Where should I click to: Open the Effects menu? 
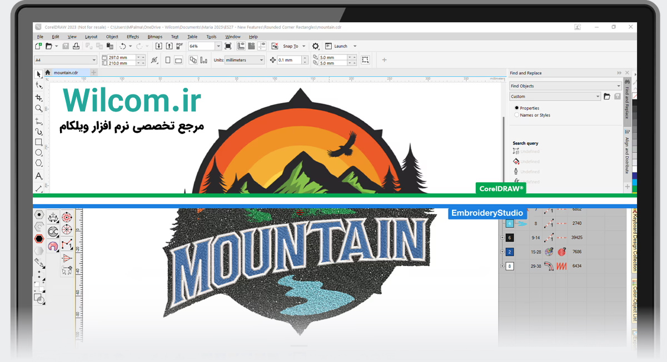pos(133,37)
